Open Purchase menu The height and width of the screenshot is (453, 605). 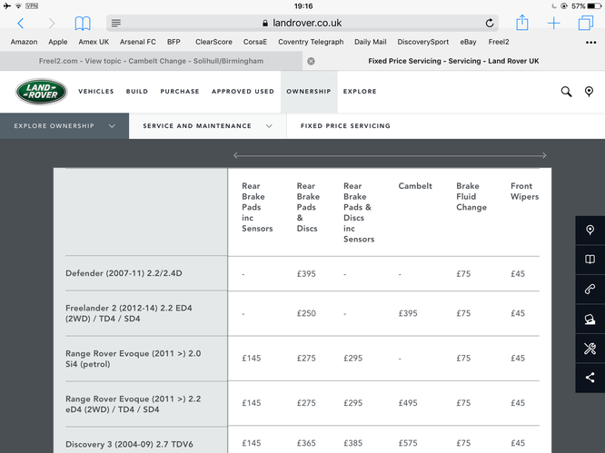click(180, 92)
